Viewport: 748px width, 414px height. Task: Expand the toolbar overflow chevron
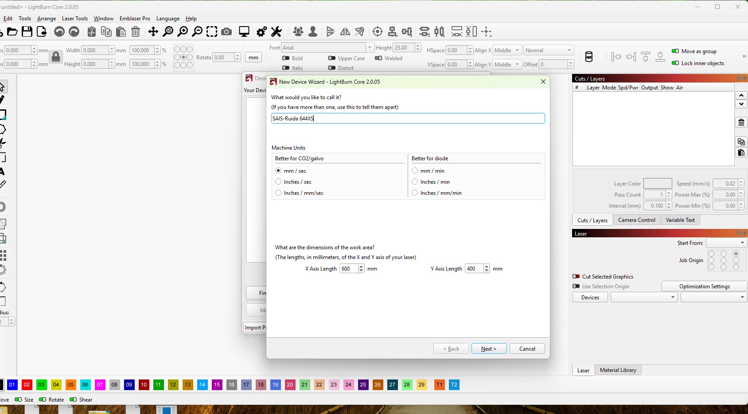click(x=744, y=56)
